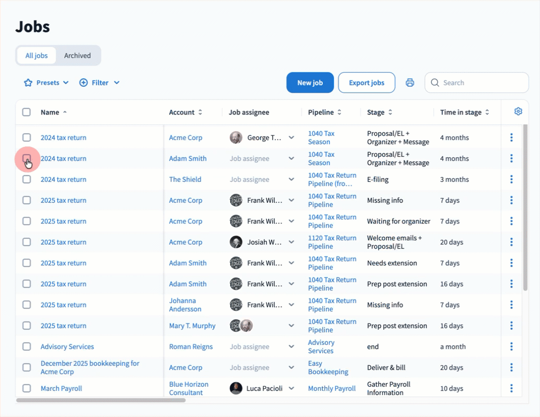Image resolution: width=540 pixels, height=417 pixels.
Task: Open three-dot menu for March Payroll row
Action: [511, 388]
